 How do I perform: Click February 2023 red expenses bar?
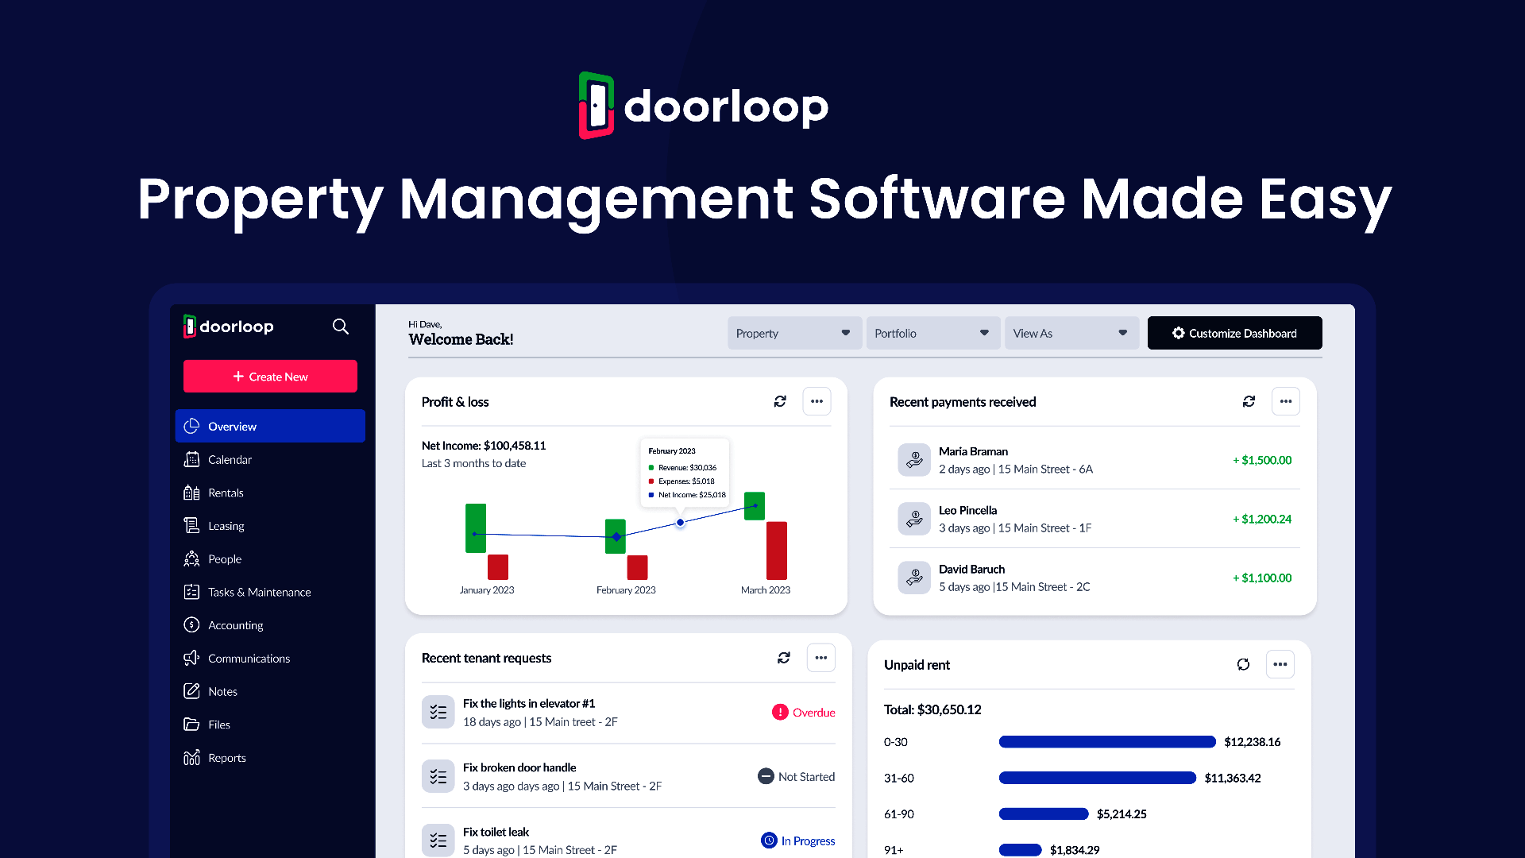[x=637, y=567]
